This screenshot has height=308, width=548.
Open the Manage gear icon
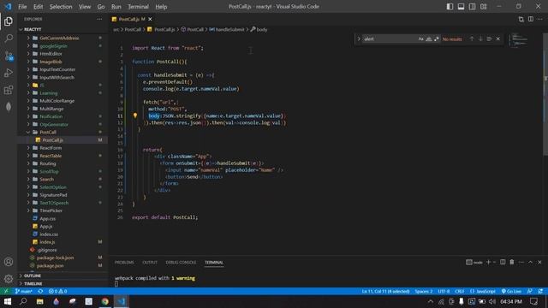click(9, 279)
